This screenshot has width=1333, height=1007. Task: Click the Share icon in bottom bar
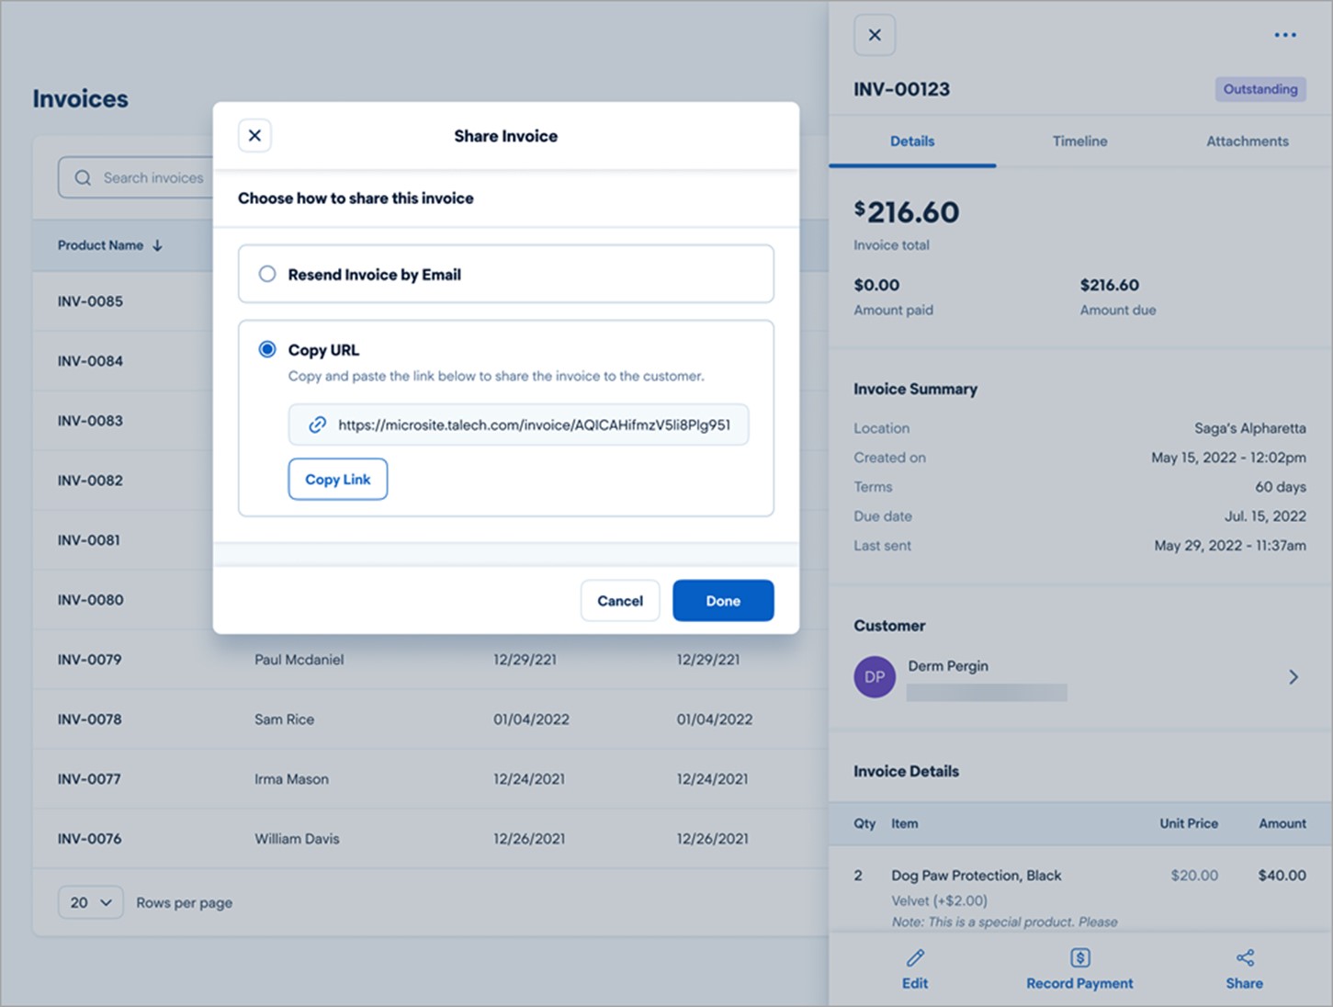coord(1245,957)
